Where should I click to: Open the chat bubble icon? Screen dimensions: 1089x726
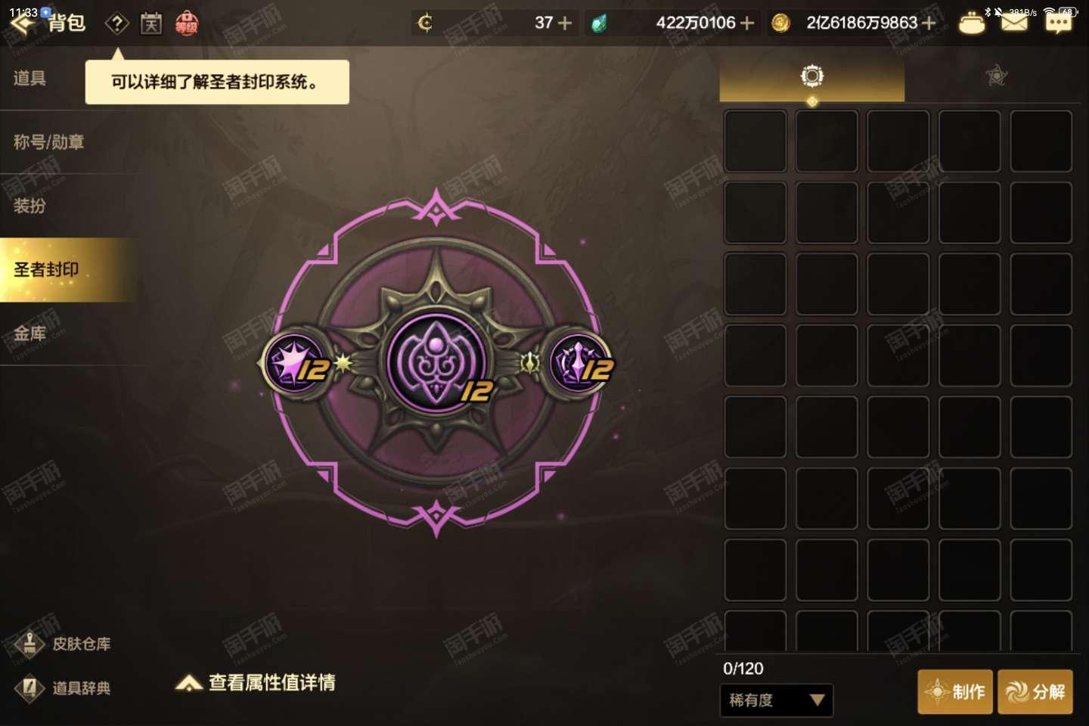1058,23
